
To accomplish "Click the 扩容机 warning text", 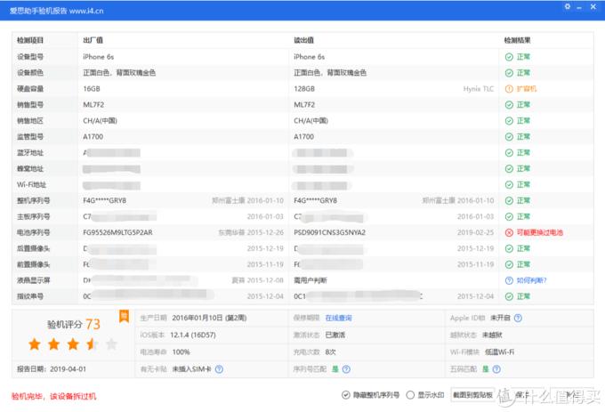I will (527, 89).
